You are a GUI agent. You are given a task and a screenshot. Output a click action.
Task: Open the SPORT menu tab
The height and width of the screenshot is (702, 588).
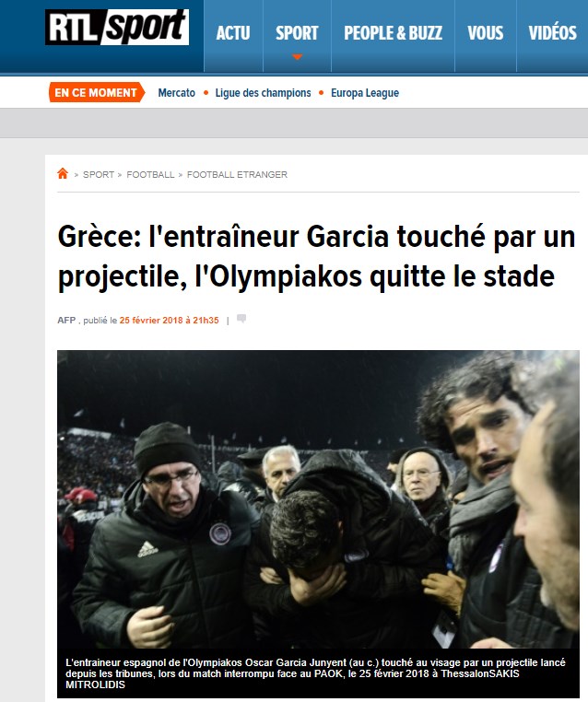tap(297, 32)
